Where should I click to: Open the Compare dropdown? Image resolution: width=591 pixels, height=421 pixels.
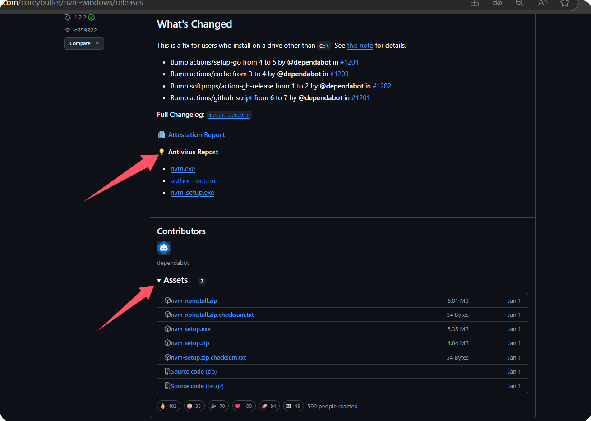[x=84, y=43]
